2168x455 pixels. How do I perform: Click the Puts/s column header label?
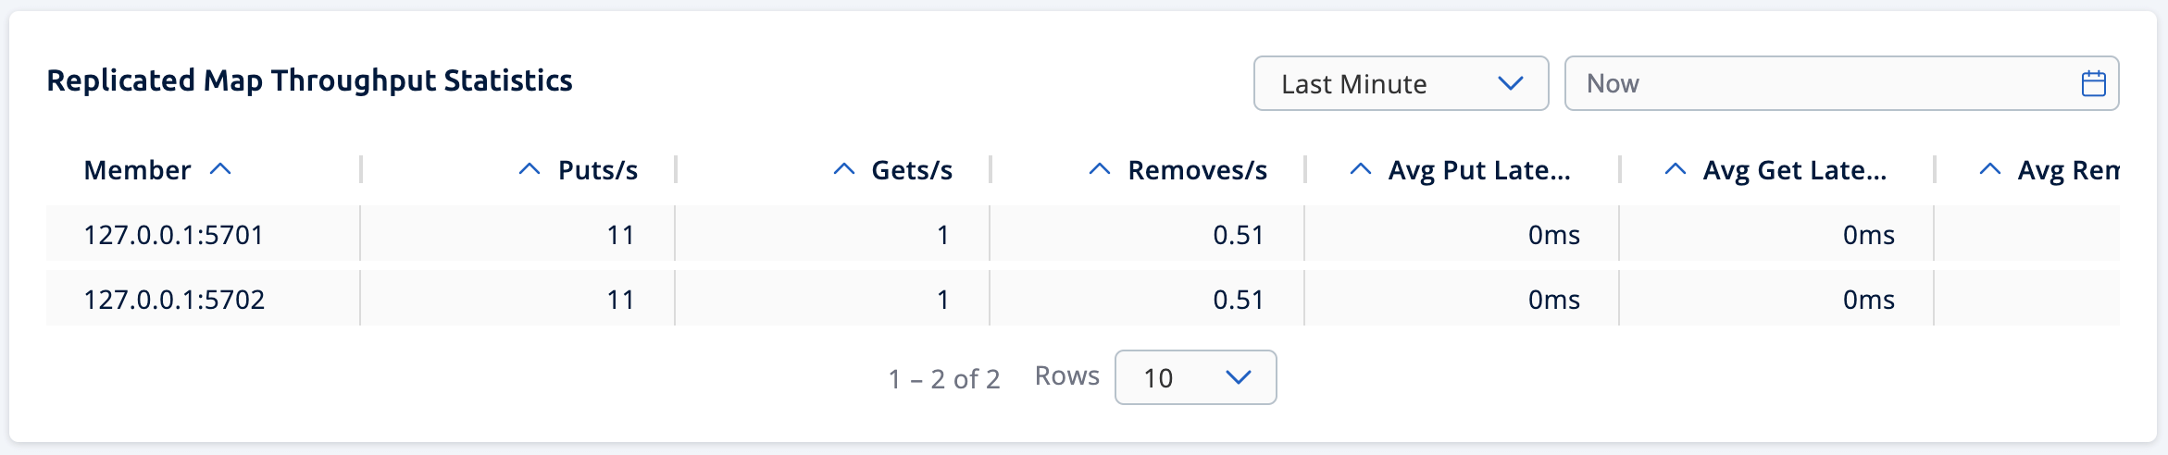point(598,170)
